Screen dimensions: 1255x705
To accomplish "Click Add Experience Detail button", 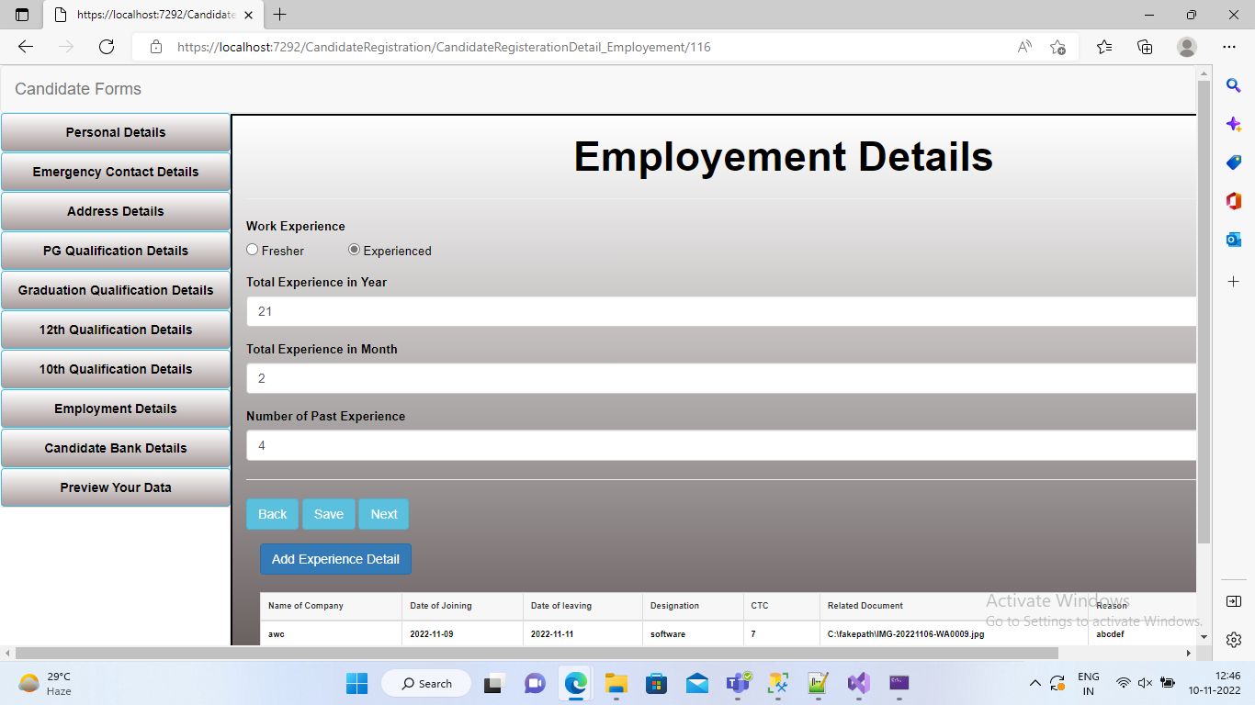I will 335,559.
